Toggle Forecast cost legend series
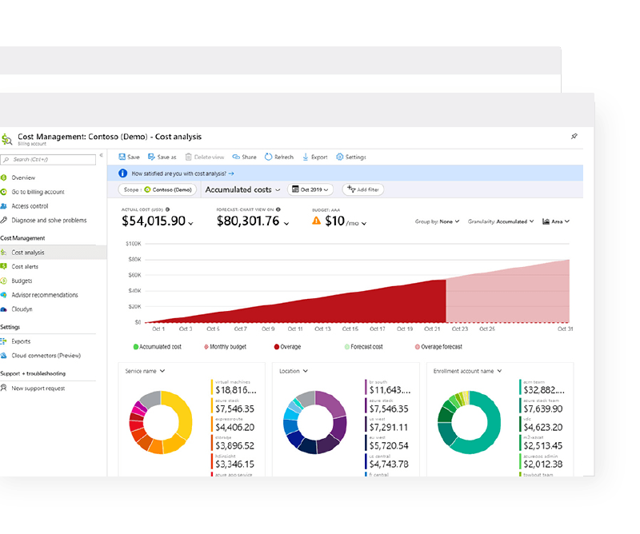This screenshot has width=640, height=534. [364, 347]
